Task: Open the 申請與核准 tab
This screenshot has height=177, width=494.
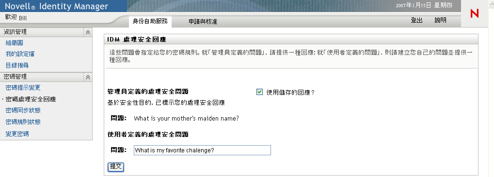Action: point(203,22)
